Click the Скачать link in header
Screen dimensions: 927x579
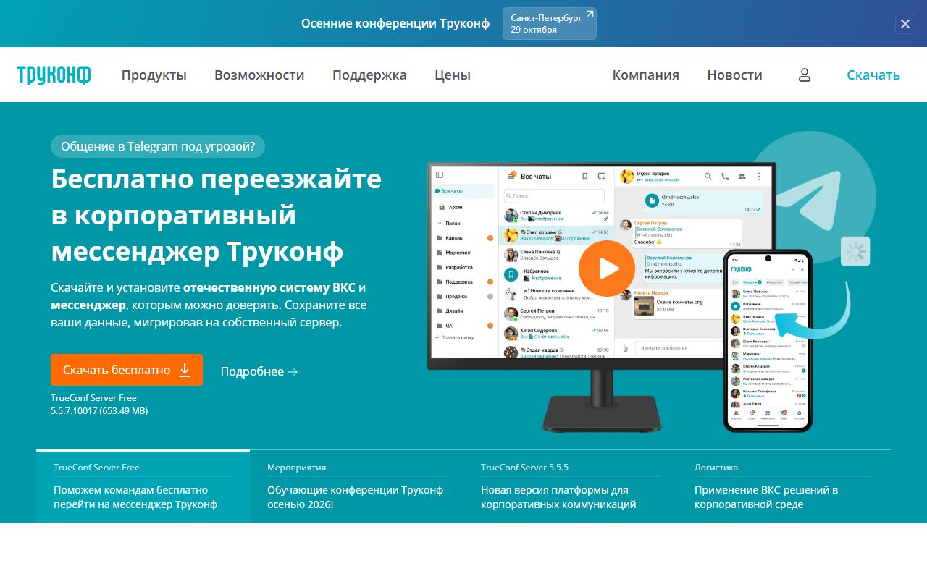tap(873, 75)
